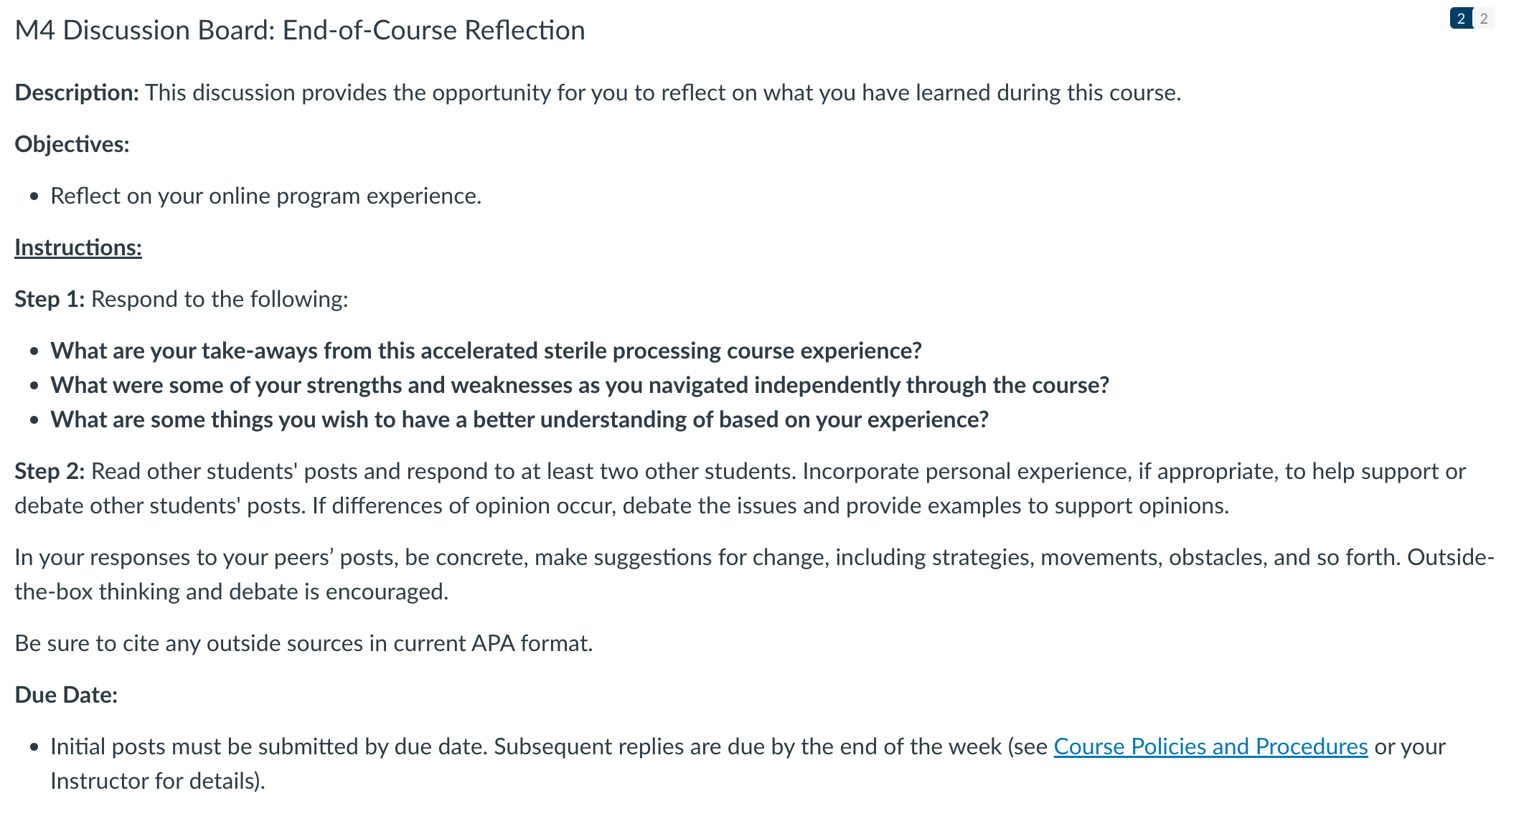Click the bold Step 1 label
The image size is (1524, 816).
pyautogui.click(x=50, y=299)
